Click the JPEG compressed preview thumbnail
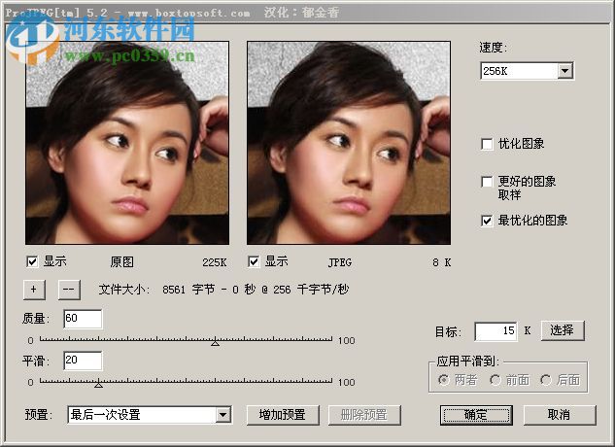This screenshot has width=615, height=447. 349,143
